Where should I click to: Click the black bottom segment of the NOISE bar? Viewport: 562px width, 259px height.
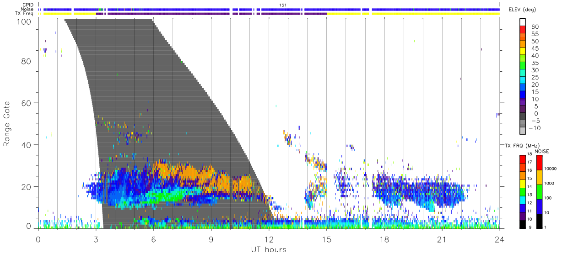point(539,221)
